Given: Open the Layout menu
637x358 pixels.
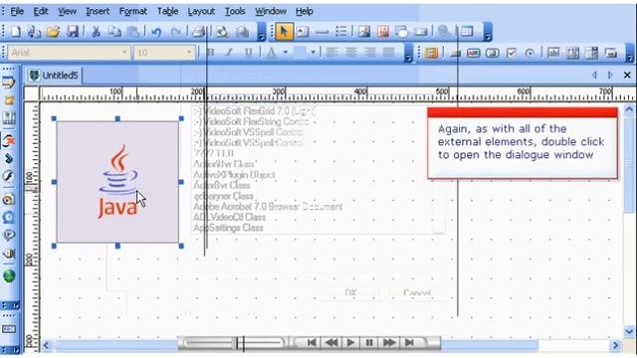Looking at the screenshot, I should (201, 11).
